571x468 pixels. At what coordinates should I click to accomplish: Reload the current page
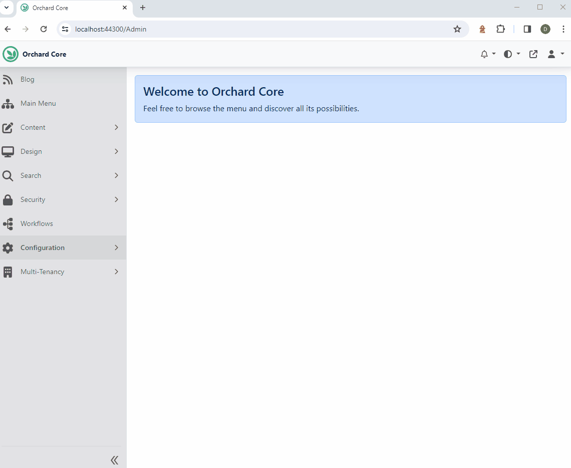pos(44,29)
